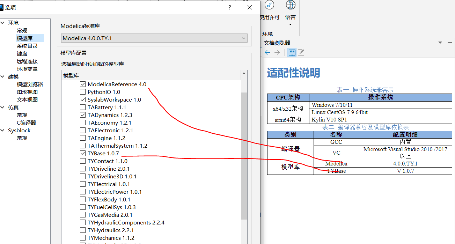The width and height of the screenshot is (455, 244).
Task: Collapse the Sysblock tree node
Action: coord(3,130)
